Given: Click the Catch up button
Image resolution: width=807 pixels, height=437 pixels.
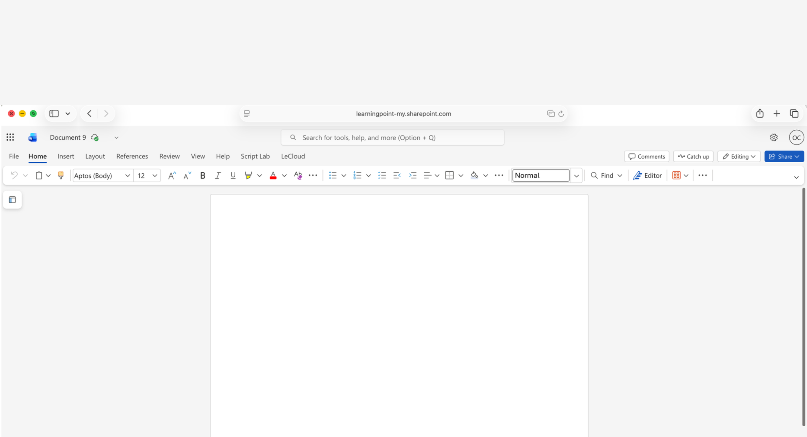Looking at the screenshot, I should click(693, 157).
